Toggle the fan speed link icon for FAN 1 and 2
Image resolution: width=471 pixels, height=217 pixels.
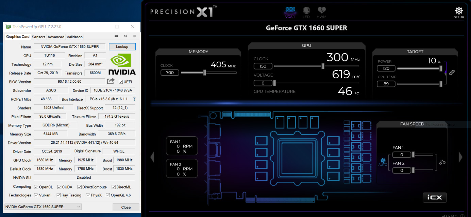click(442, 162)
